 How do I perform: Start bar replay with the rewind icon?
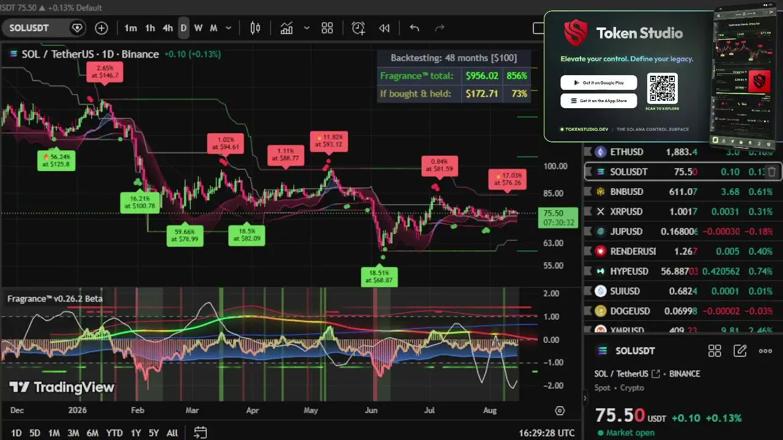pyautogui.click(x=384, y=28)
